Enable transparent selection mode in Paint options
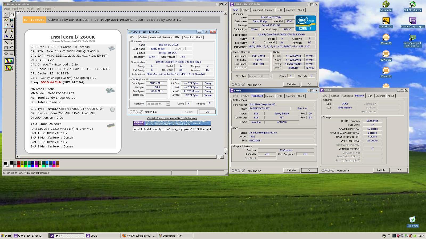This screenshot has width=426, height=239. [9, 68]
